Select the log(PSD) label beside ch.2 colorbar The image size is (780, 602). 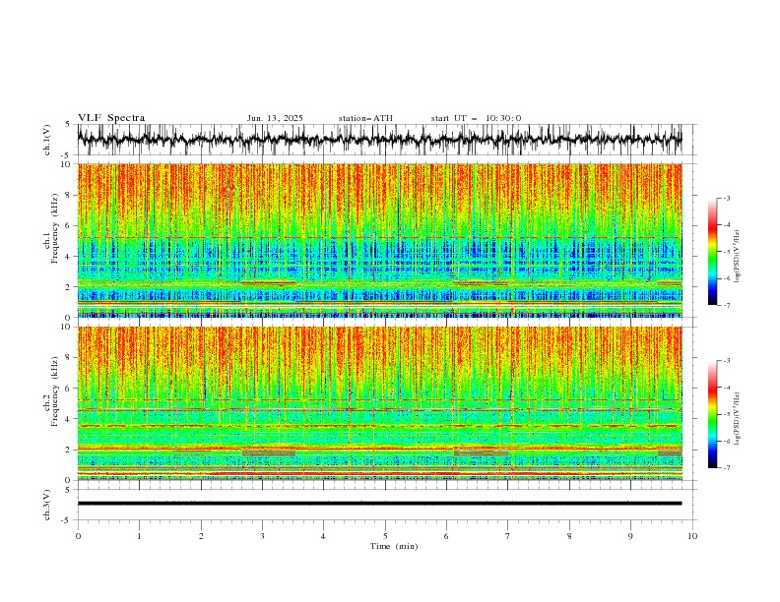[738, 419]
